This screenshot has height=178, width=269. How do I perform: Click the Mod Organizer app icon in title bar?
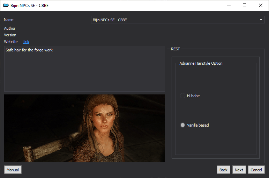tap(6, 5)
